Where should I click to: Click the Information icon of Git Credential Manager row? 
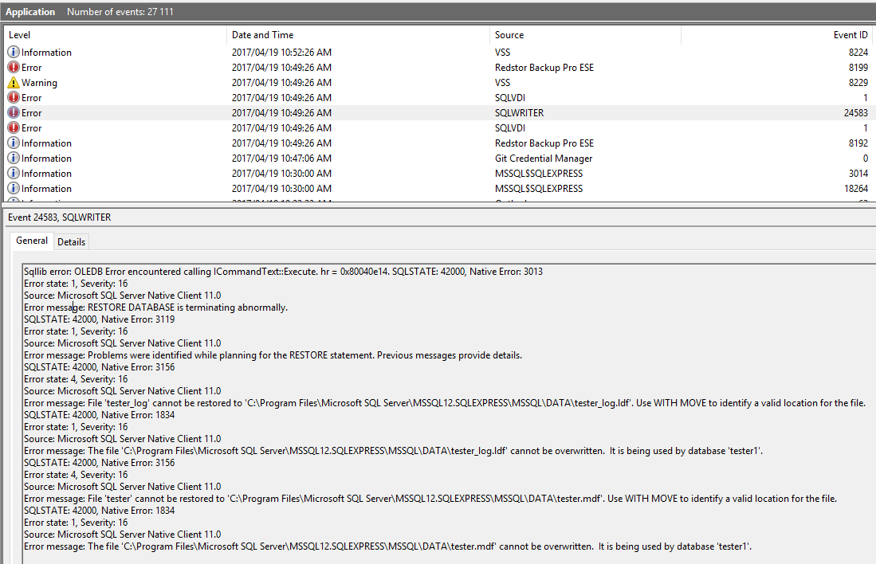pos(14,158)
